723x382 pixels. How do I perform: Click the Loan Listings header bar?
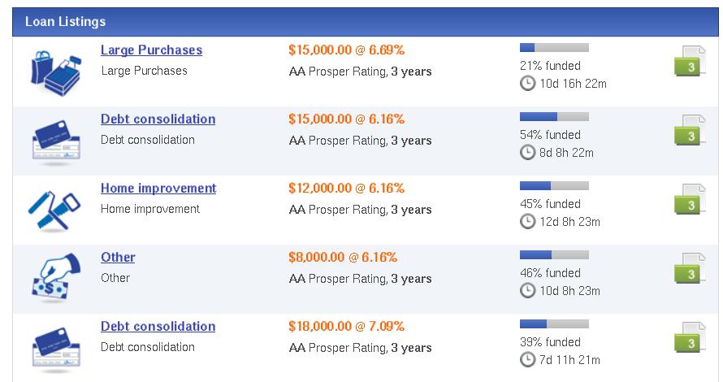(x=366, y=22)
